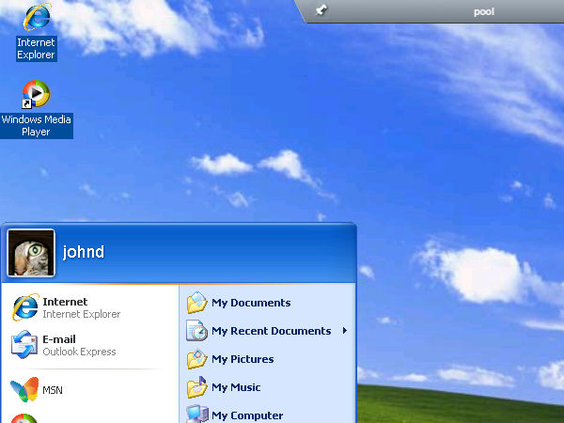The image size is (564, 423).
Task: Click the Internet Explorer desktop icon label
Action: (37, 49)
